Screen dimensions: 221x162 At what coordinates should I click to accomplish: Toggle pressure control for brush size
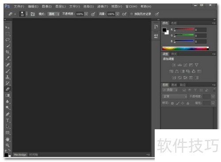(157, 14)
